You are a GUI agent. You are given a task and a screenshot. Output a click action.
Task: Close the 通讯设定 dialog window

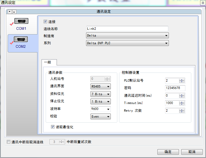click(203, 2)
